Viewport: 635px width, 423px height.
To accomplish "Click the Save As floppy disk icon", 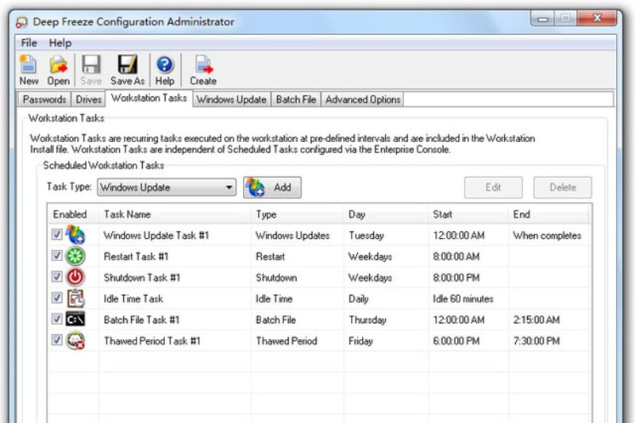I will (x=127, y=65).
